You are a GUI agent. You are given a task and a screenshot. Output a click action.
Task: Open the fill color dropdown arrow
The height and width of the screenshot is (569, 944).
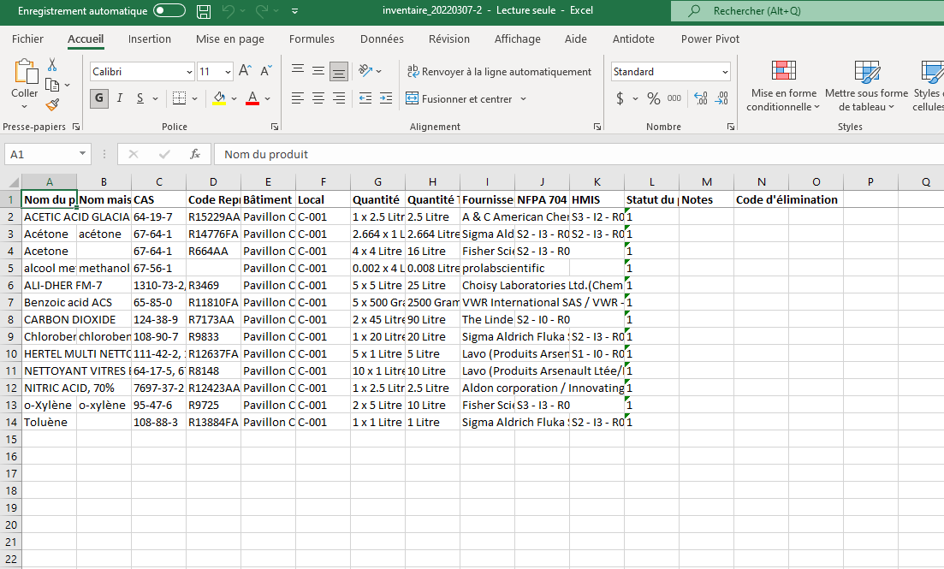click(234, 98)
